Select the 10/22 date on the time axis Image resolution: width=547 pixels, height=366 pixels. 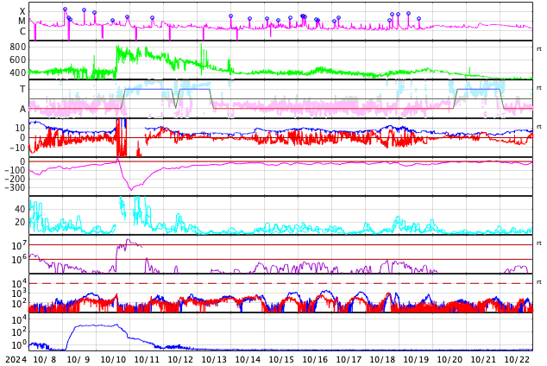(517, 359)
